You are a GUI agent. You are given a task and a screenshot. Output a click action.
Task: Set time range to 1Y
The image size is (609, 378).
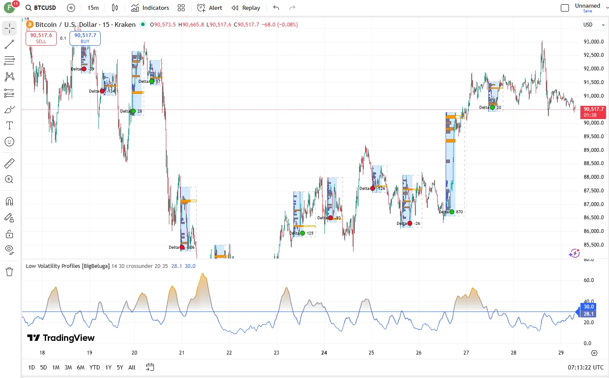[x=108, y=367]
